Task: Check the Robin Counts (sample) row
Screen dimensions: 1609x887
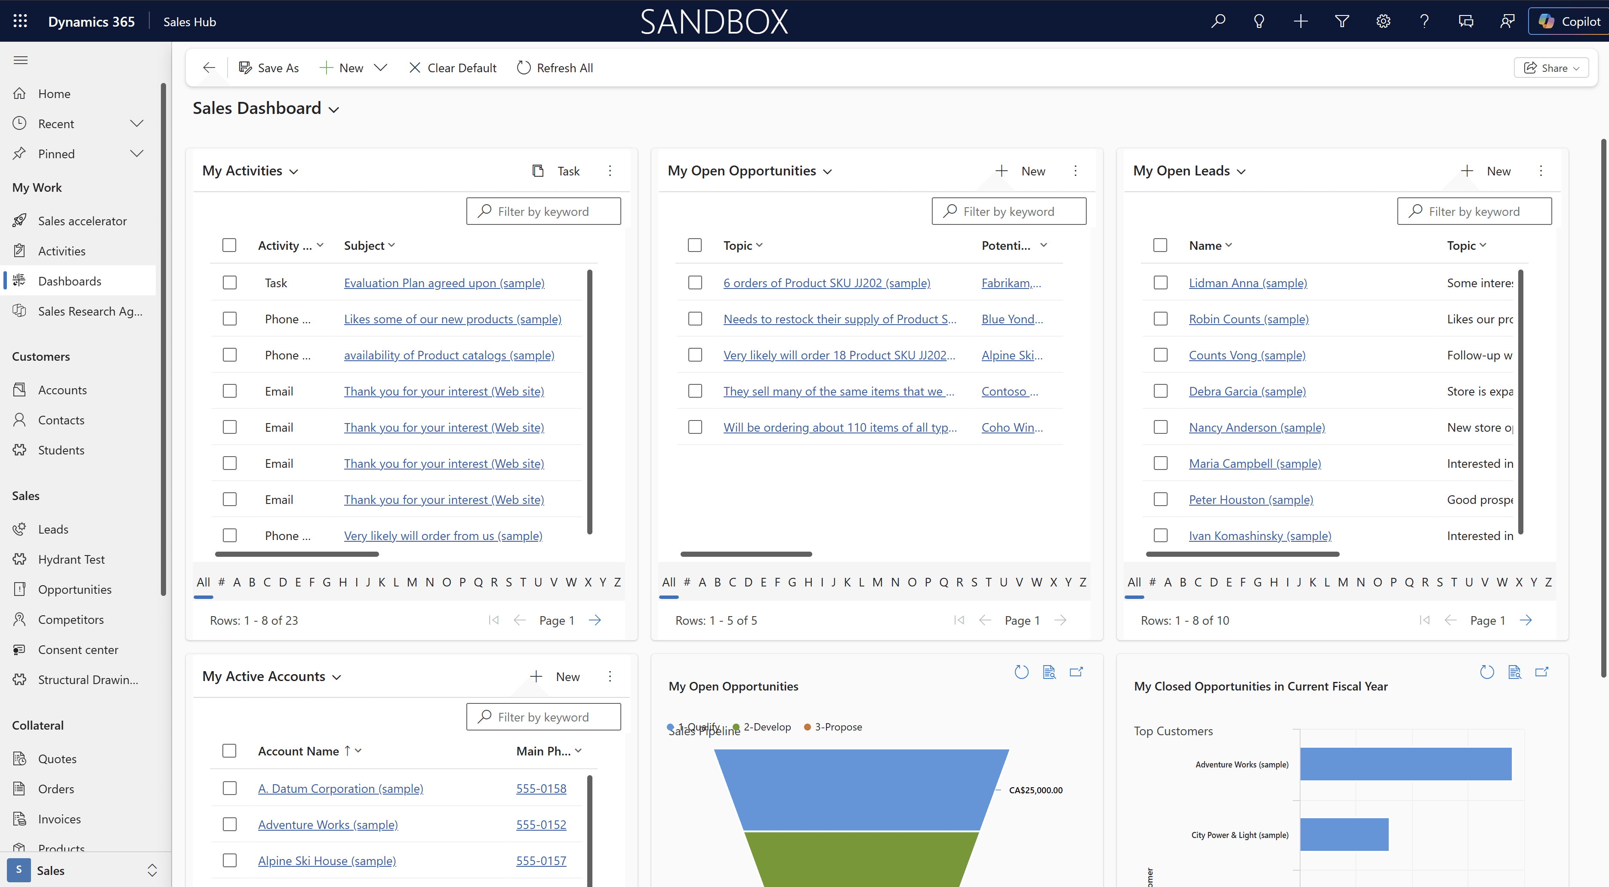Action: 1161,319
